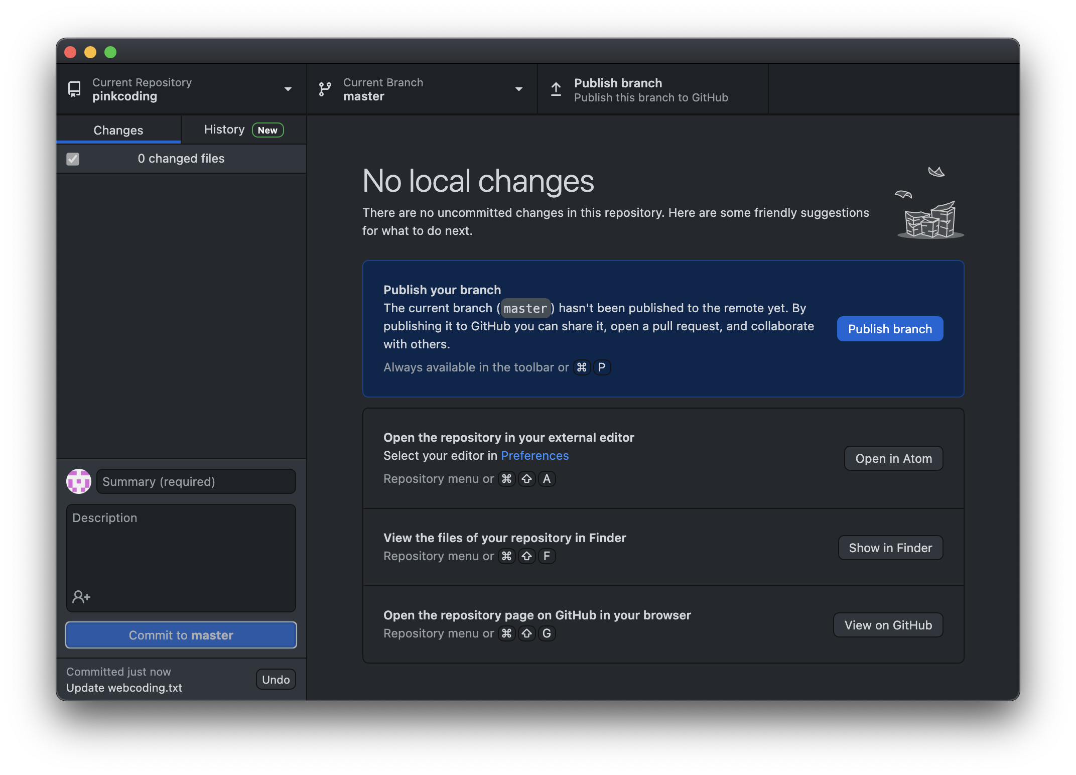Click the New badge on the History tab
1076x775 pixels.
coord(267,130)
